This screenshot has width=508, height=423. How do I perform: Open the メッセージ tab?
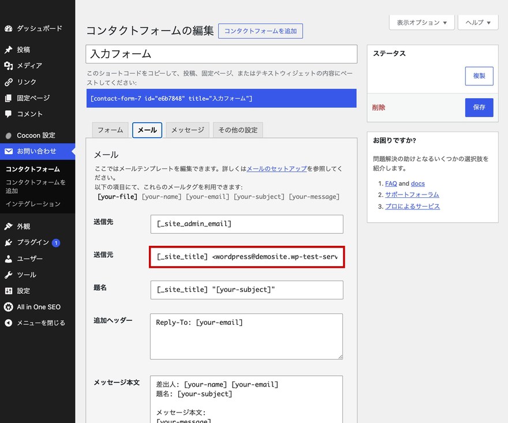point(188,130)
